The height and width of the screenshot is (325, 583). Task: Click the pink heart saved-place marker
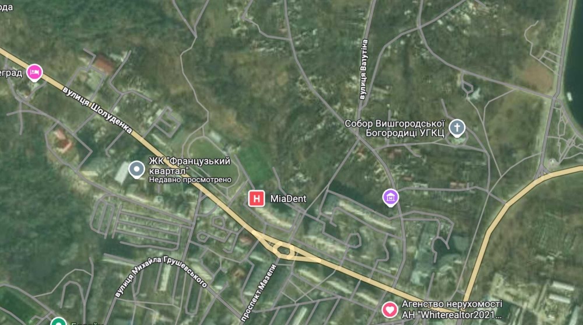389,309
